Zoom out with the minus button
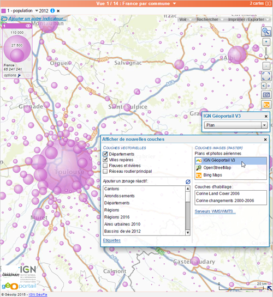273x297 pixels. (266, 66)
